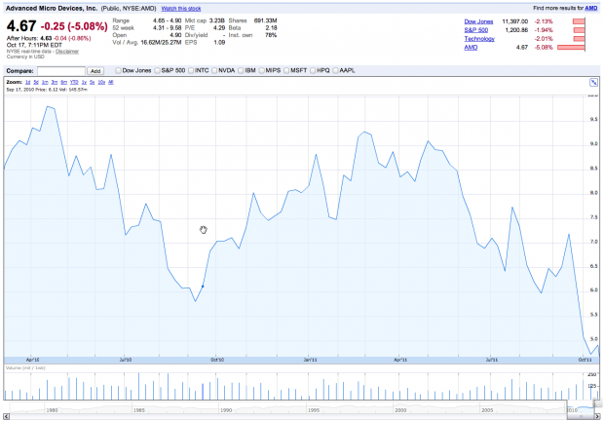Set chart zoom to YTD
604x421 pixels.
74,82
